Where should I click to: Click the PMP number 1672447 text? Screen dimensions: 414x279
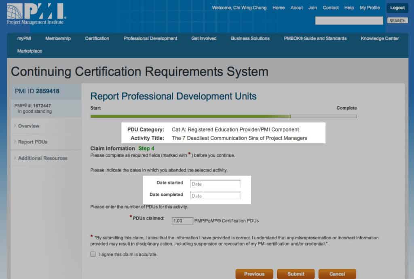point(33,106)
